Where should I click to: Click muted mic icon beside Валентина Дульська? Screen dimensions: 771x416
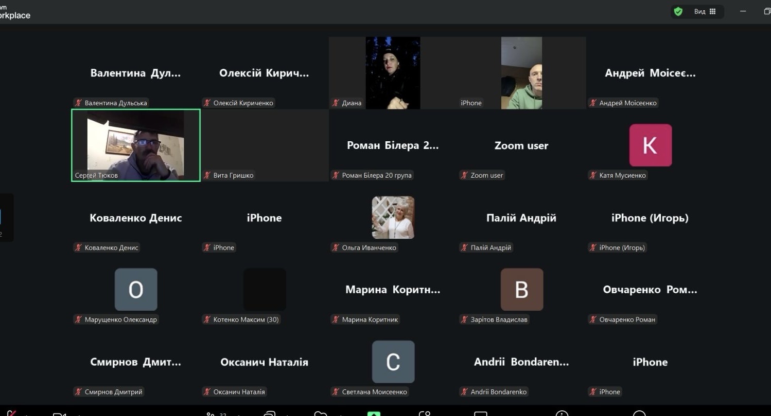(x=79, y=103)
